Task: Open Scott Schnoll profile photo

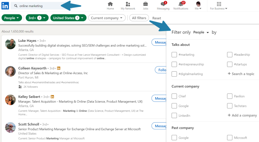Action: [x=10, y=128]
